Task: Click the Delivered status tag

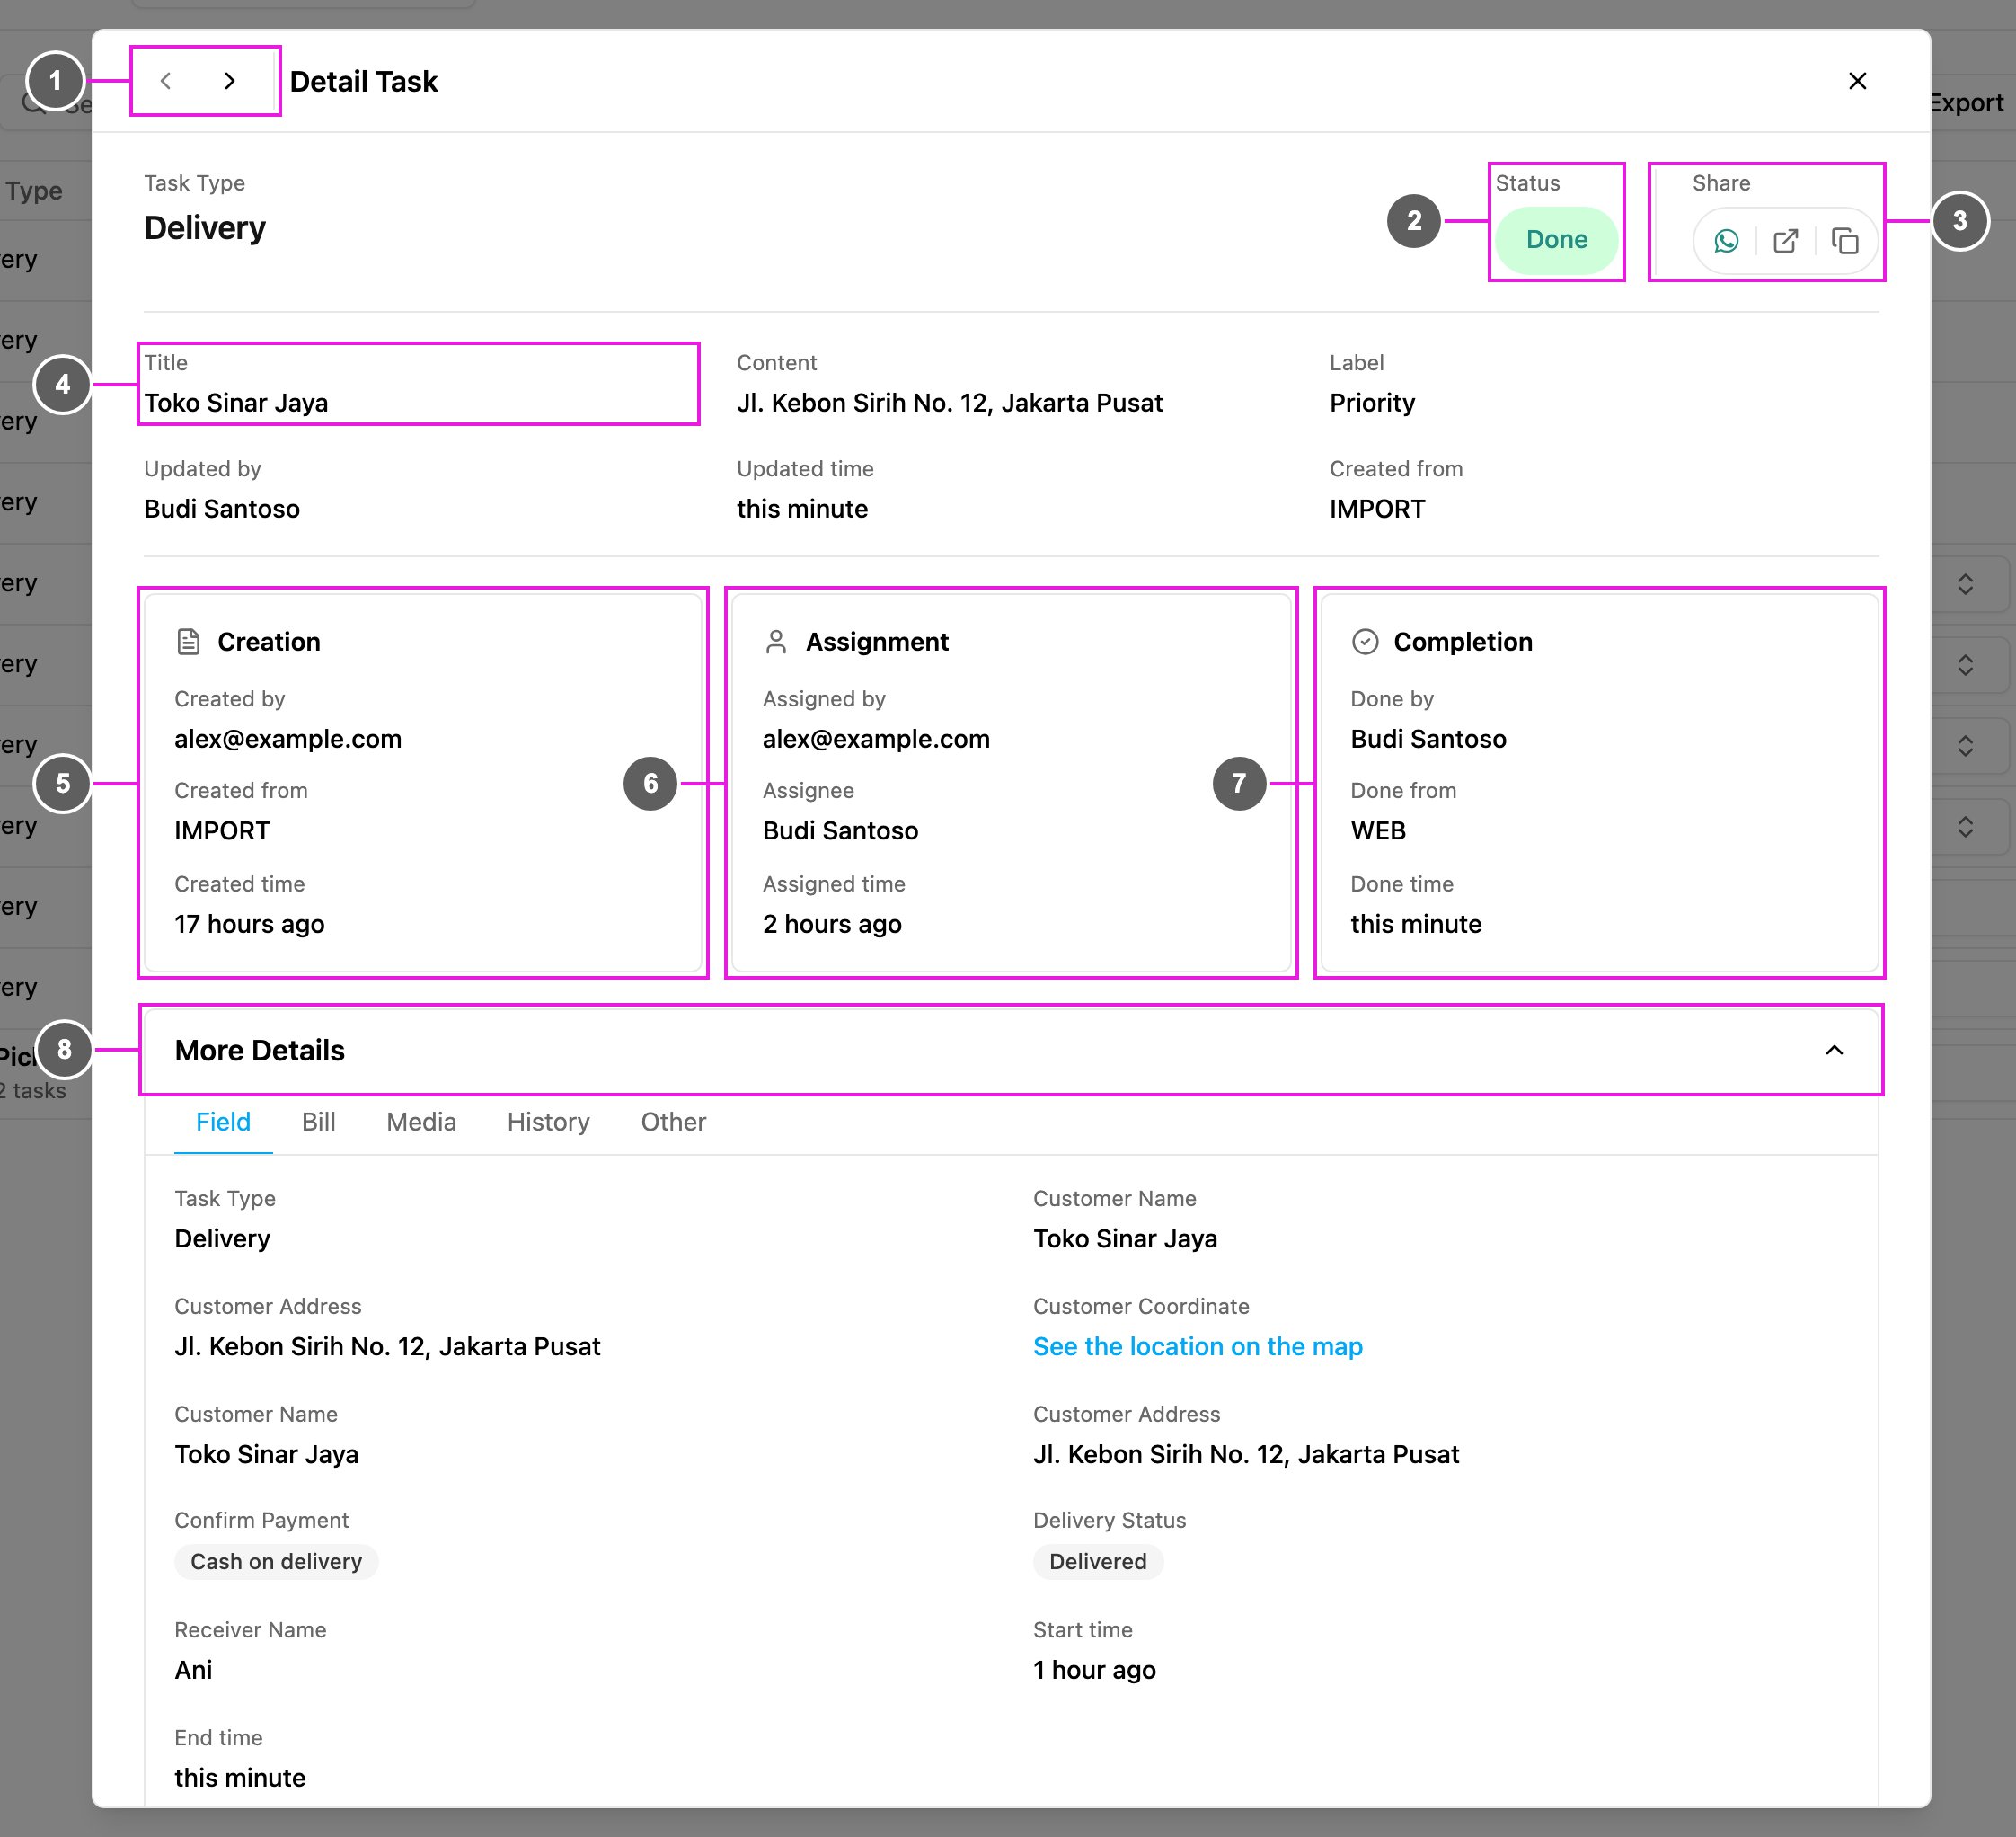Action: (1098, 1562)
